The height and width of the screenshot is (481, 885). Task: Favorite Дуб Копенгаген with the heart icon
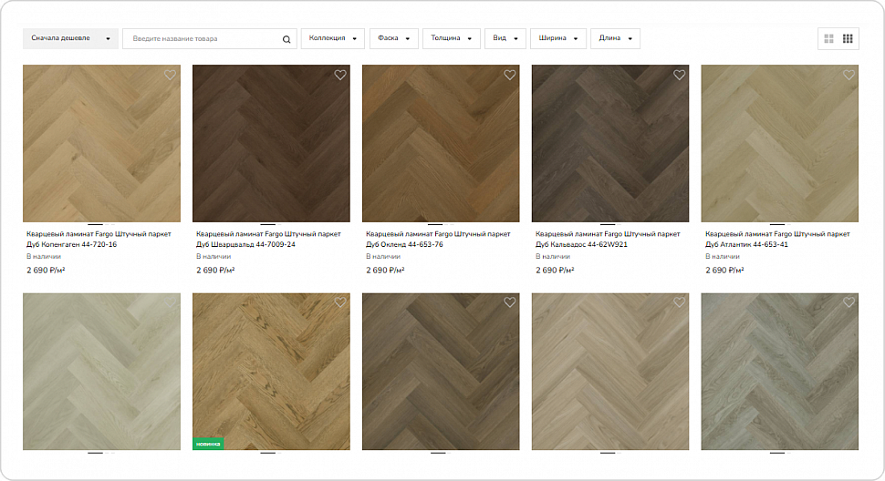click(170, 75)
